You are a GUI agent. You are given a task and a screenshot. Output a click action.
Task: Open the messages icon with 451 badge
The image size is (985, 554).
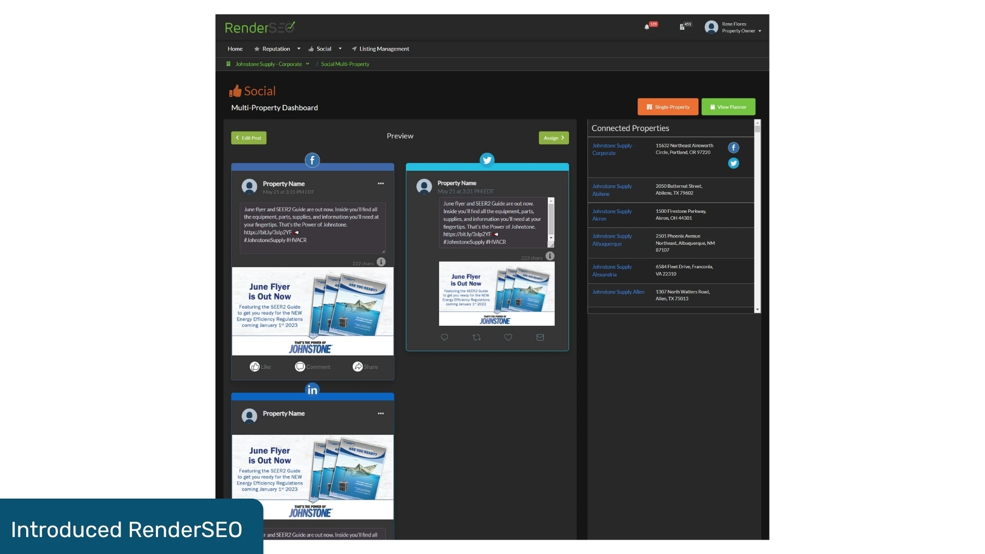(x=682, y=27)
